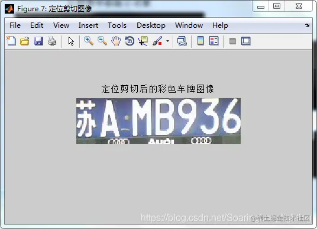This screenshot has width=317, height=229.
Task: Open the Help menu
Action: (220, 25)
